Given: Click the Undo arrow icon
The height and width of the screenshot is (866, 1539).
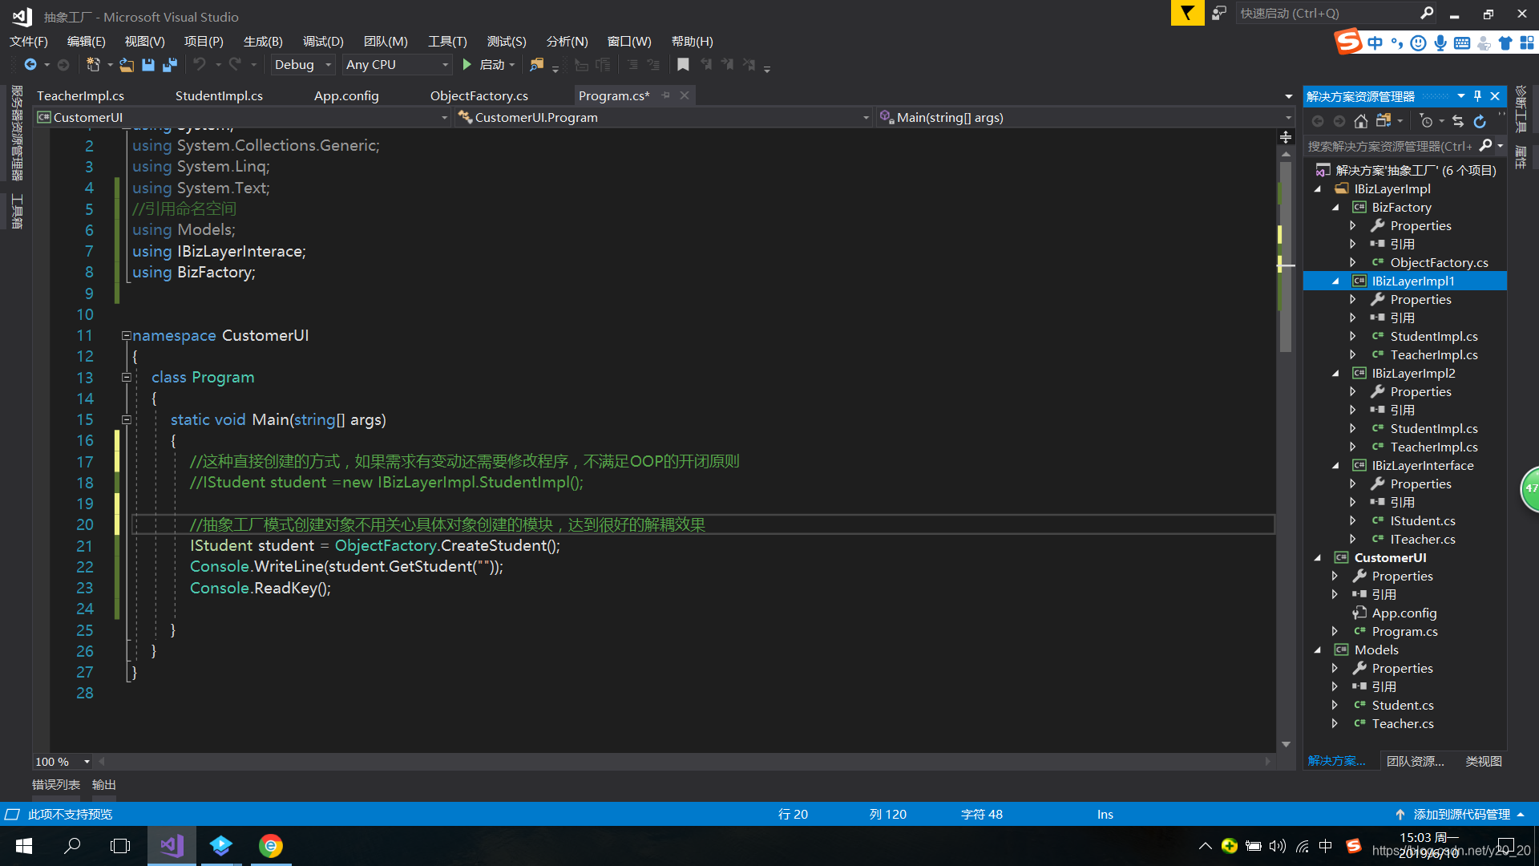Looking at the screenshot, I should point(200,65).
